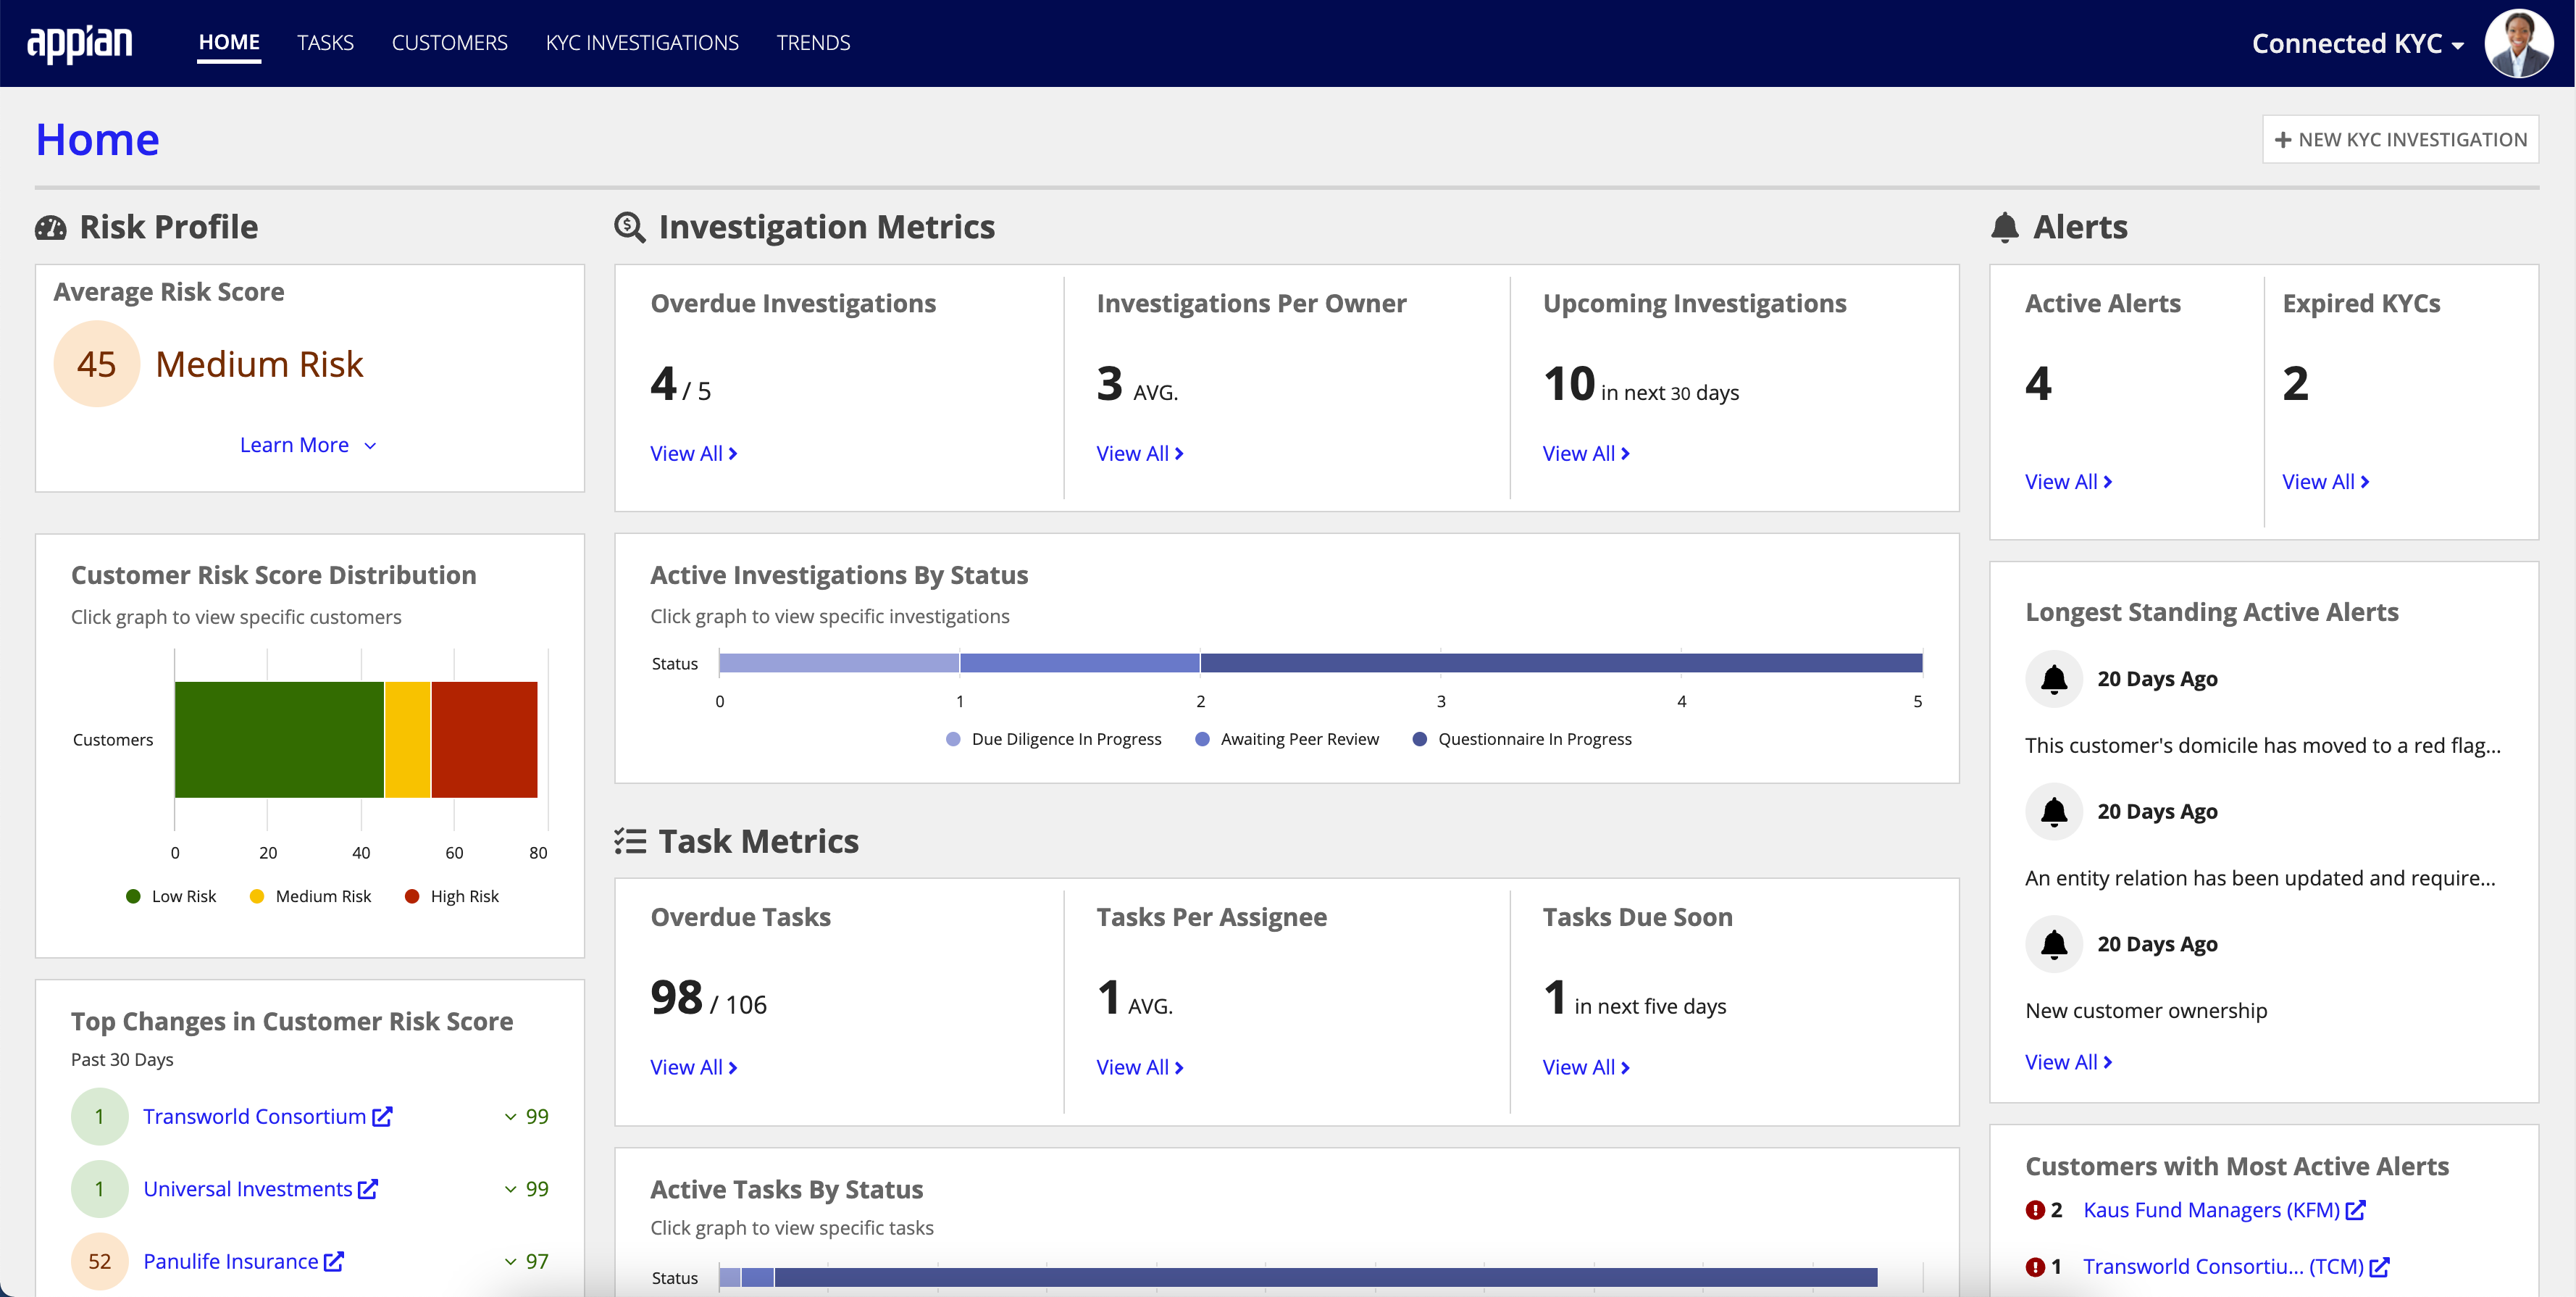
Task: Open Panulife Insurance external link icon
Action: tap(334, 1262)
